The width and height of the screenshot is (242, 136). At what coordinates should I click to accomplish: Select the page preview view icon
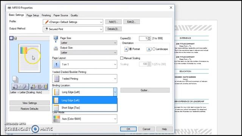pos(11,38)
